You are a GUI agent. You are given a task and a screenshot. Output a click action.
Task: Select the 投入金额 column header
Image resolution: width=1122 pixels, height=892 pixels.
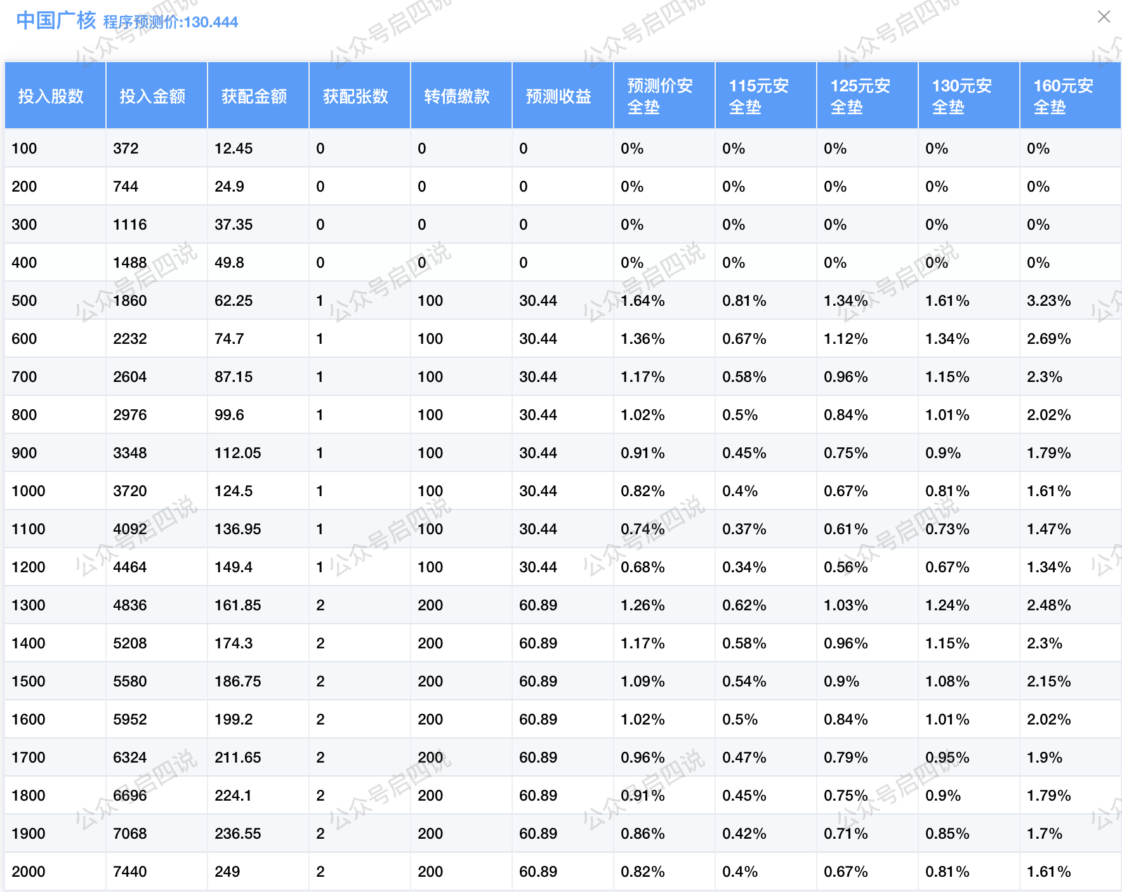152,96
